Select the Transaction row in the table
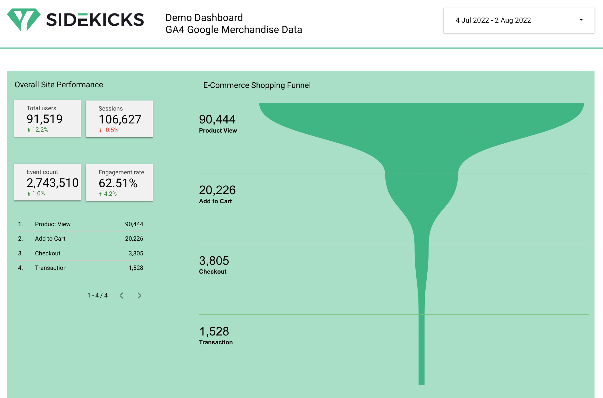The image size is (603, 398). tap(80, 268)
